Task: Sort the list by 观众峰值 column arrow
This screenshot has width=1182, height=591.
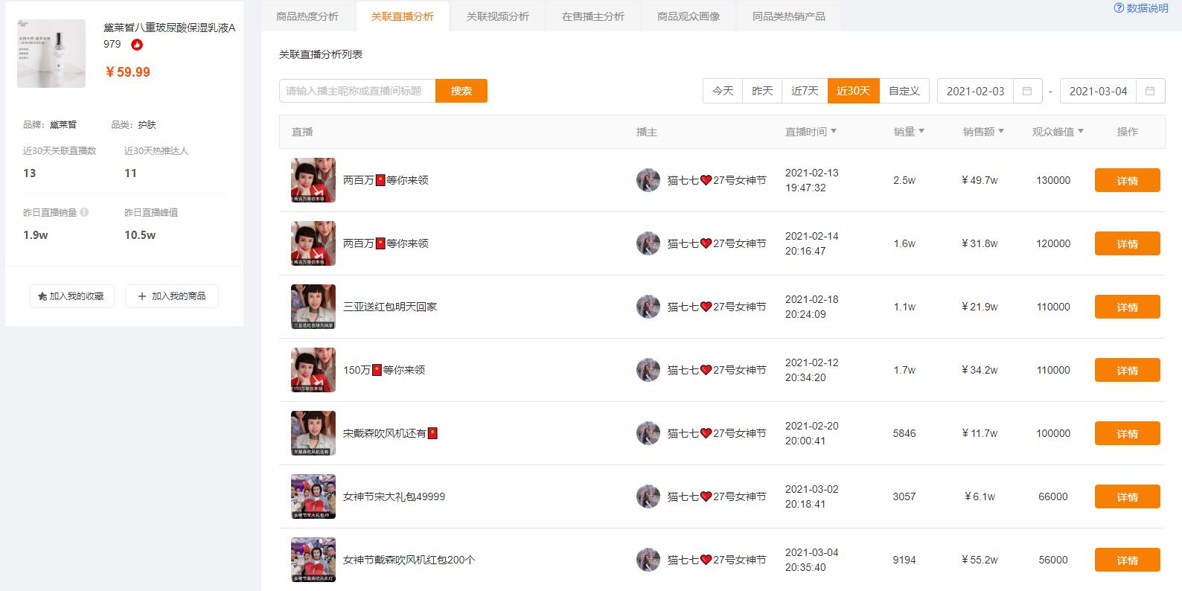Action: click(x=1081, y=131)
